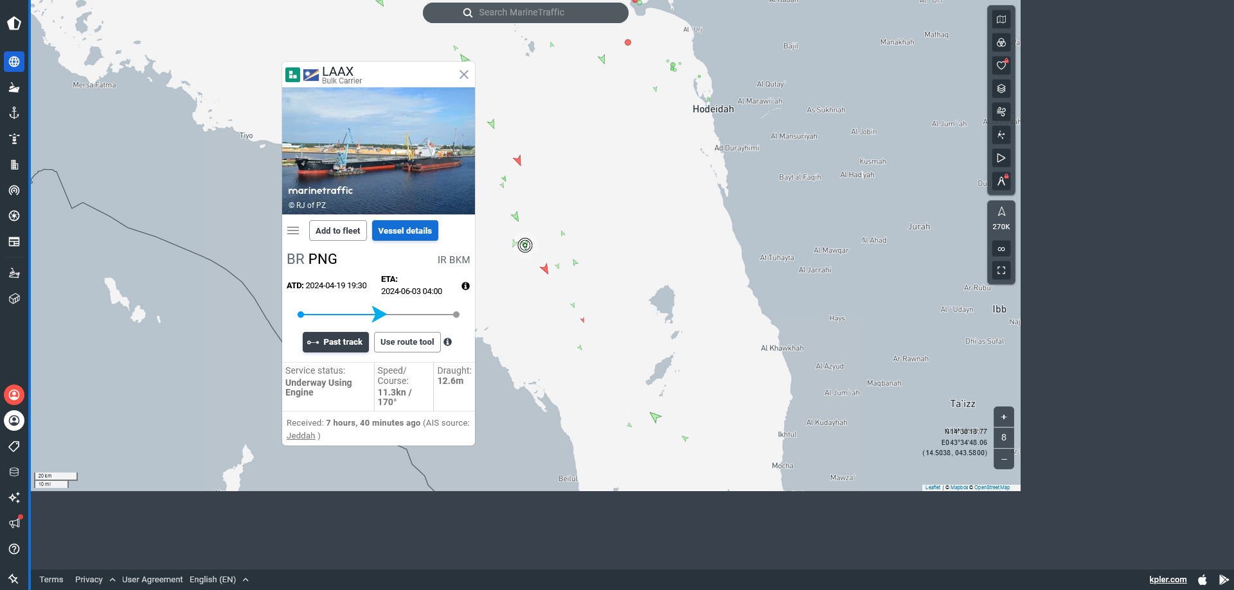This screenshot has height=590, width=1234.
Task: Open the map type selector icon
Action: [1001, 19]
